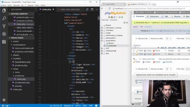Image resolution: width=190 pixels, height=107 pixels.
Task: Open changes icon in editor title bar
Action: pos(87,10)
